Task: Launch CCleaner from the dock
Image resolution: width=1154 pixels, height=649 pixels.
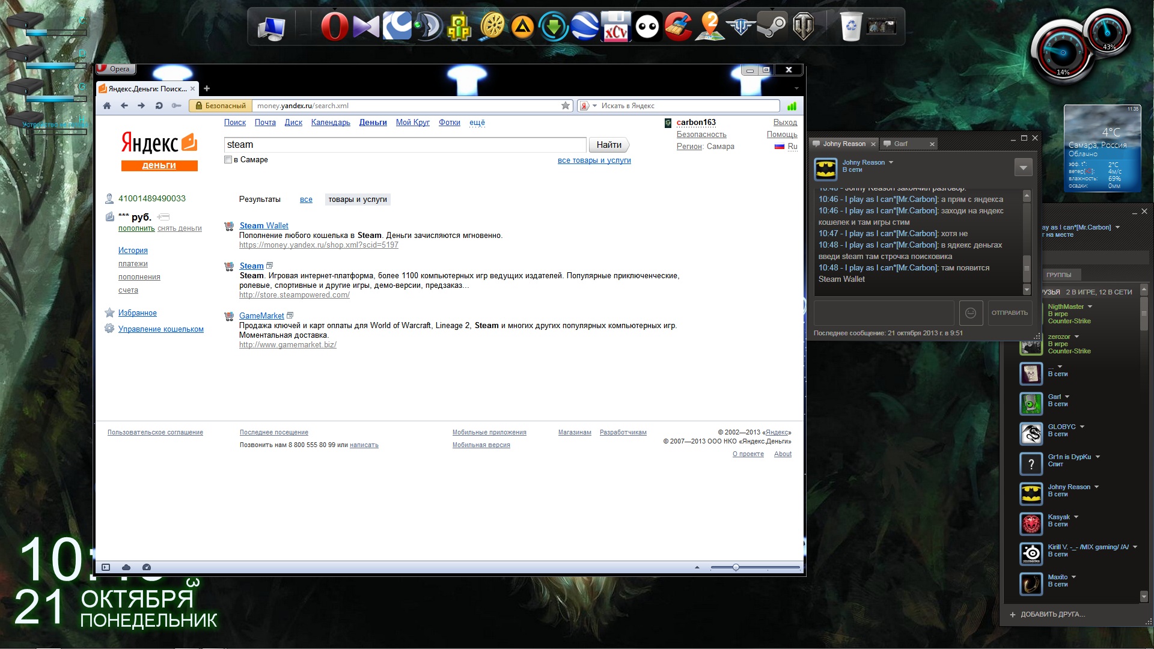Action: [x=679, y=27]
